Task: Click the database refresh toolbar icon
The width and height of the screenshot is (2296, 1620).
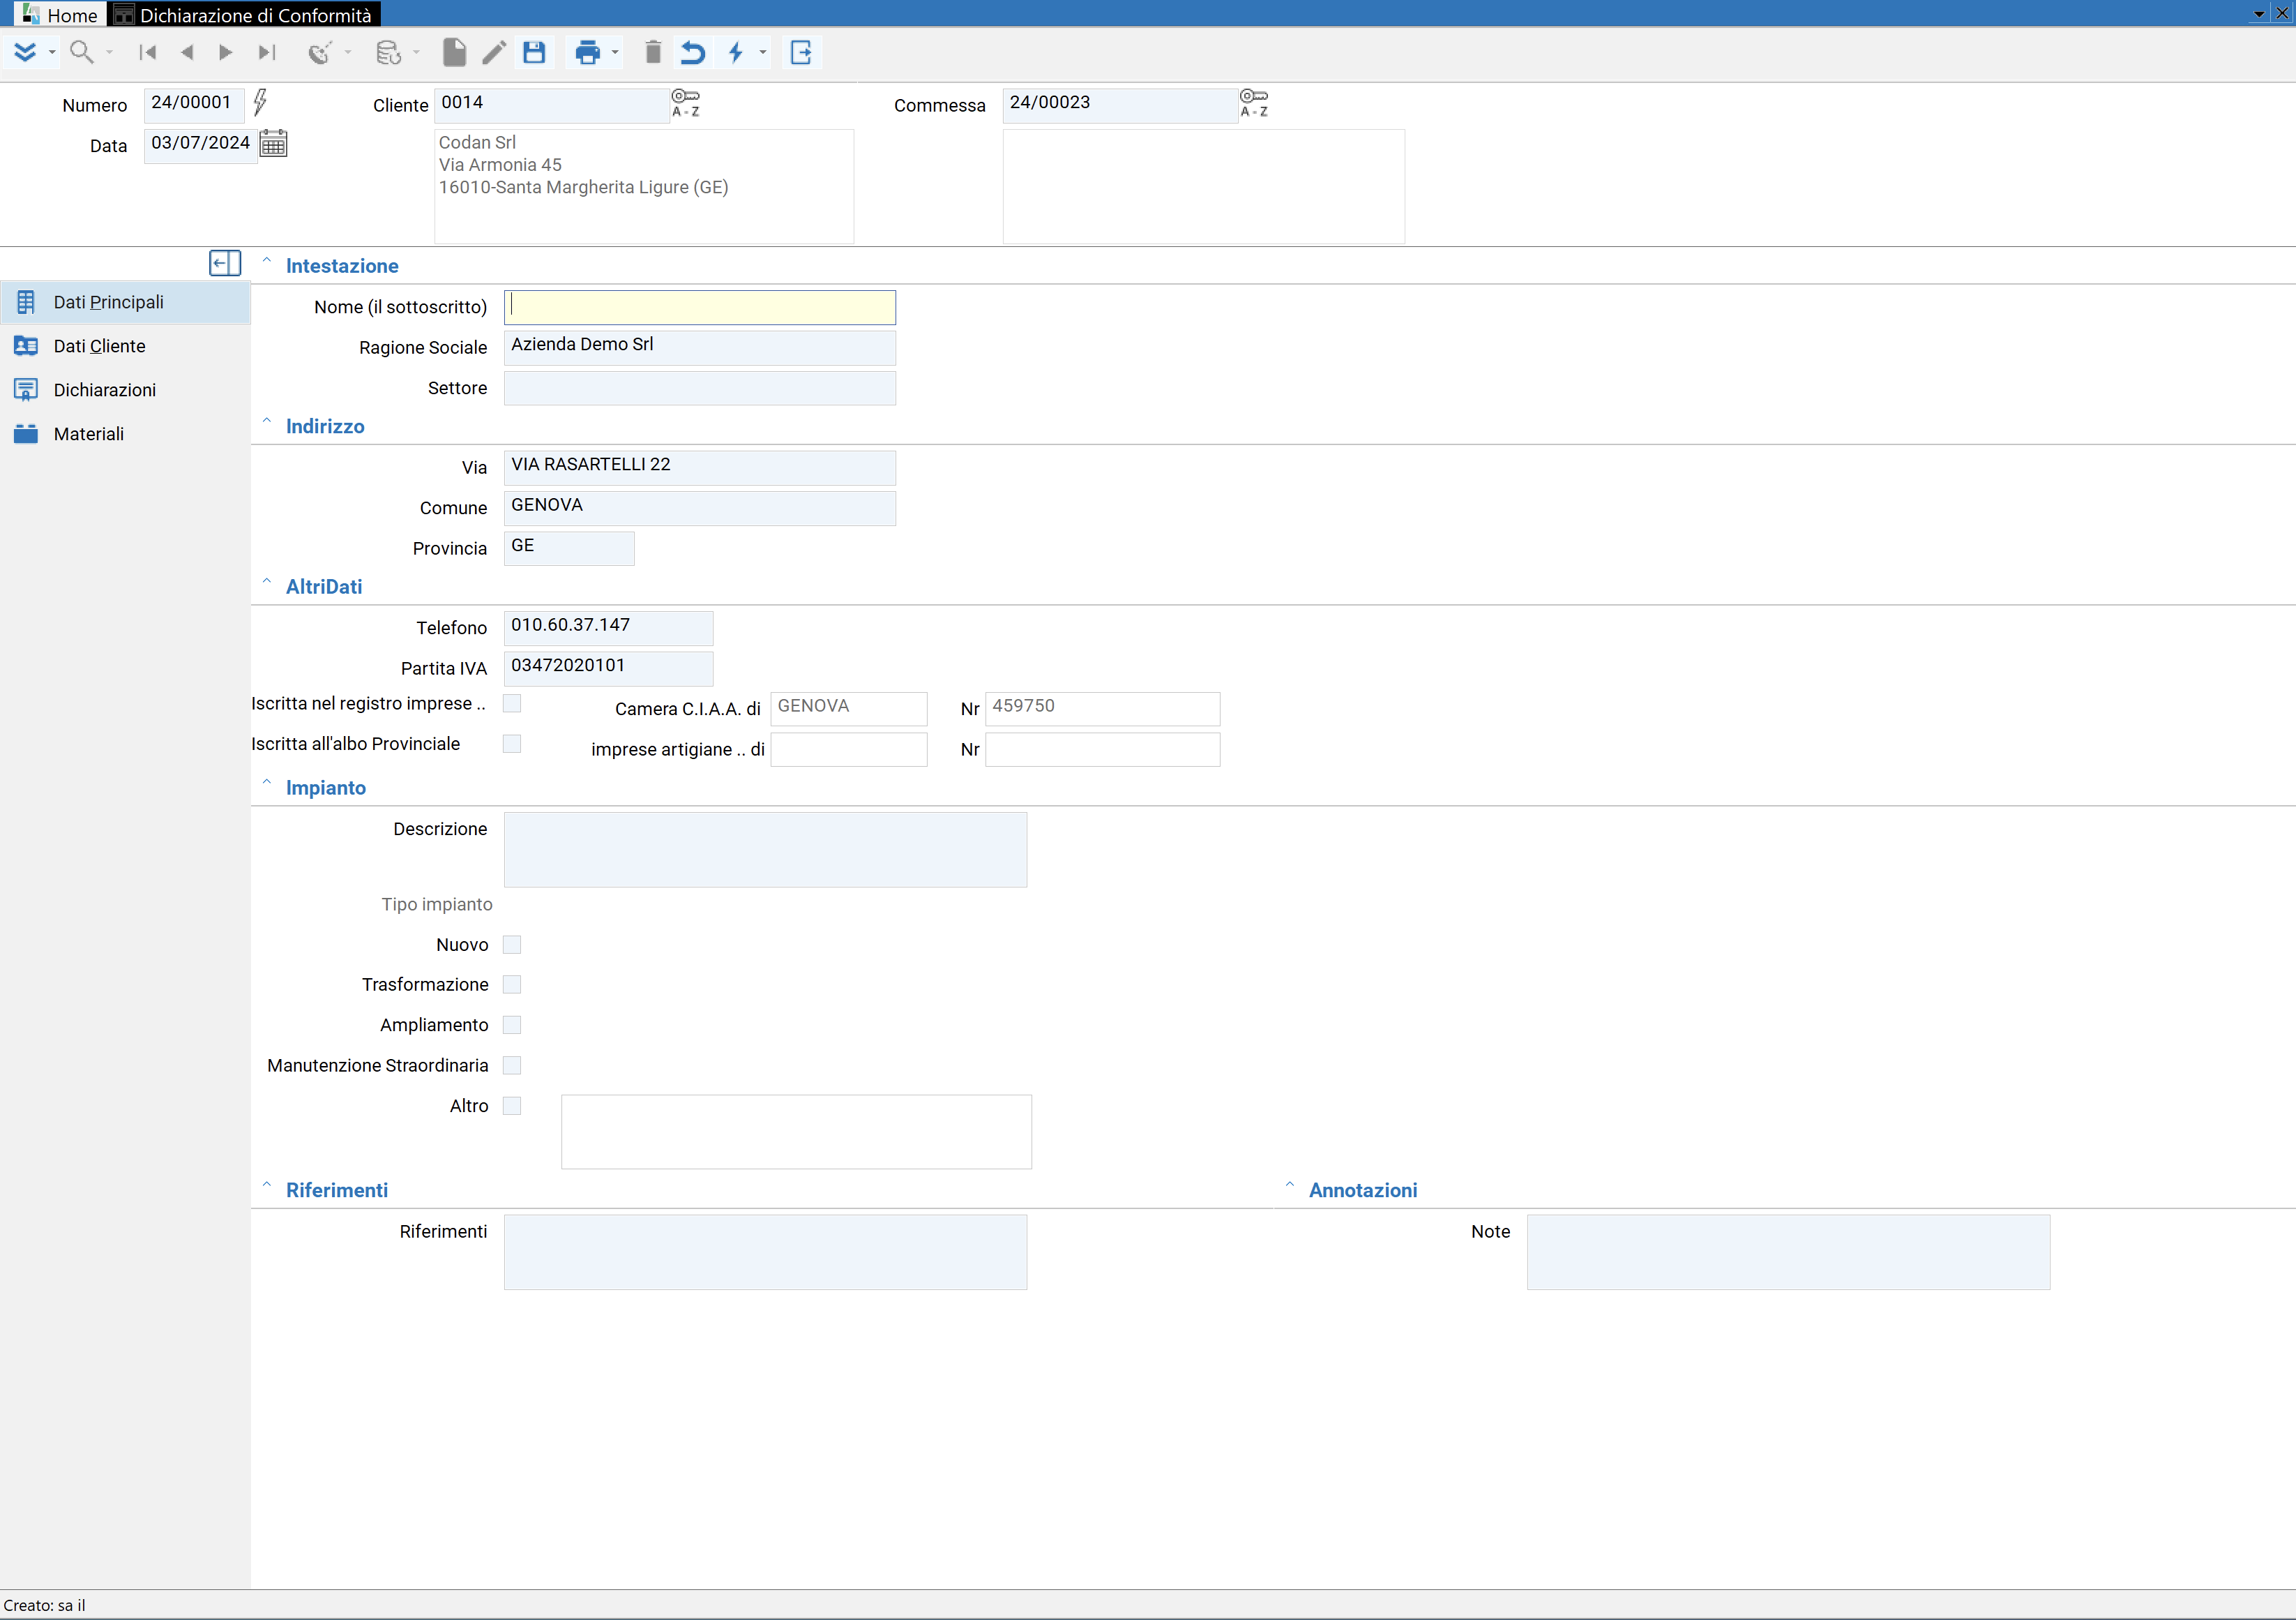Action: pyautogui.click(x=388, y=52)
